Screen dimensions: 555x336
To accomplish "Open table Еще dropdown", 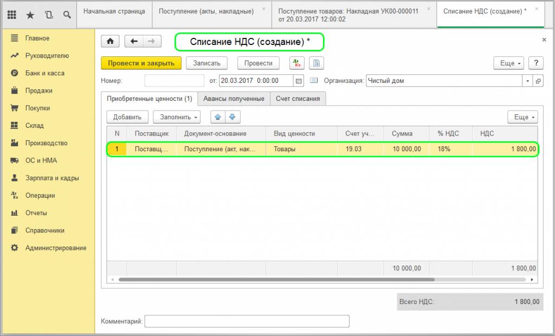I will (x=523, y=117).
